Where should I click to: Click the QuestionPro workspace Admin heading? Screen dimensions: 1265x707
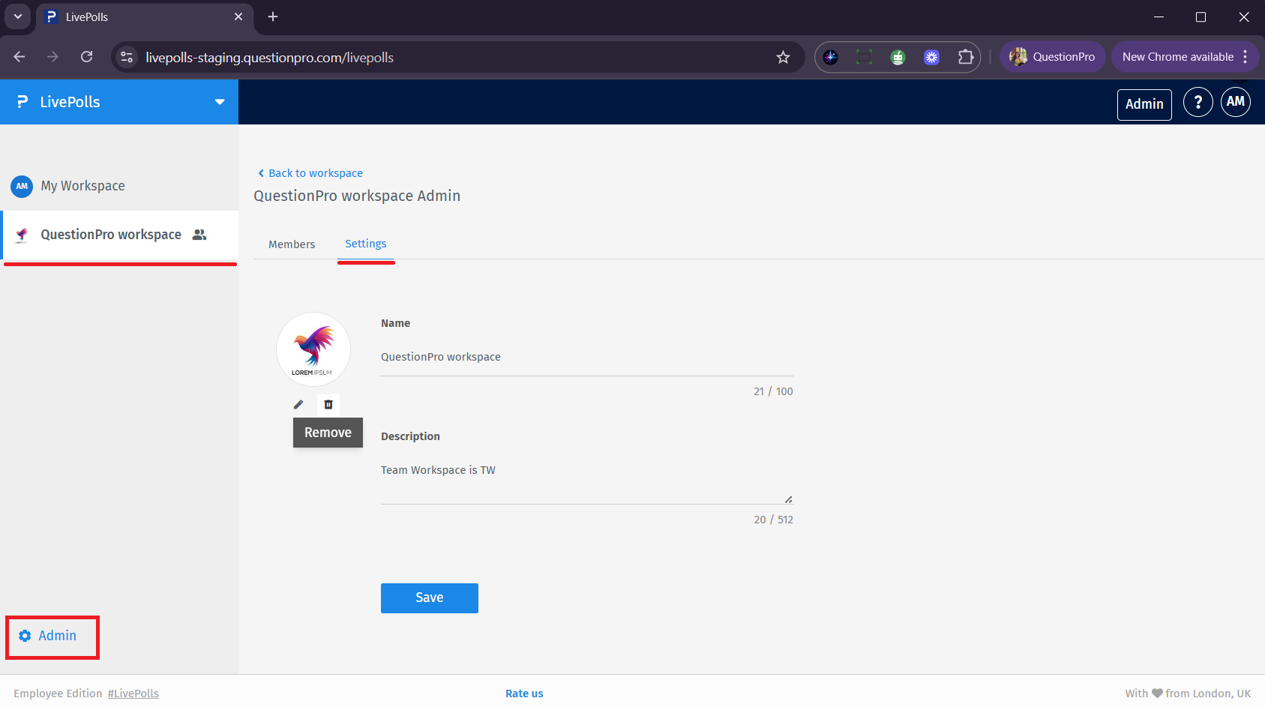(x=357, y=196)
